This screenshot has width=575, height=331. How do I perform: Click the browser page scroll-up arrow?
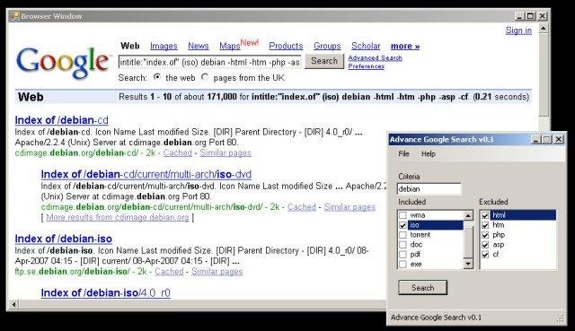coord(544,29)
